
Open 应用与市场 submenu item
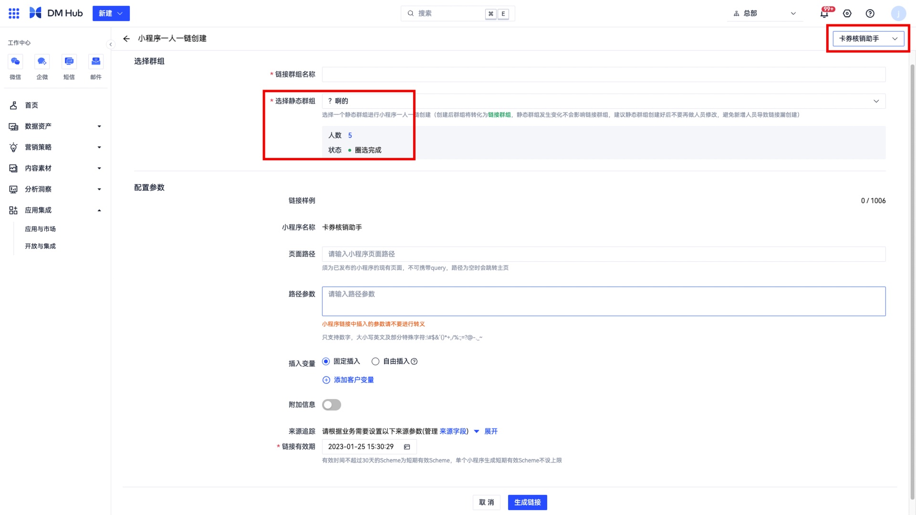(x=41, y=229)
